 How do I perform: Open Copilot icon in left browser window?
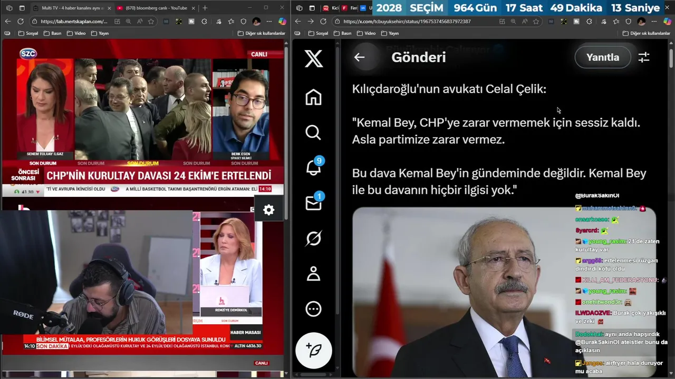pos(282,22)
